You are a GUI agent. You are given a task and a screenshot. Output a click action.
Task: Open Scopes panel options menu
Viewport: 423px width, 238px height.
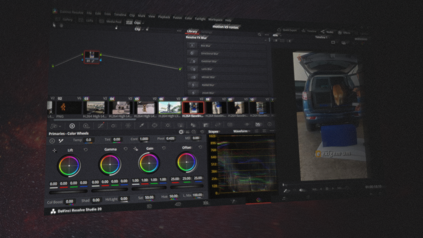[x=271, y=131]
